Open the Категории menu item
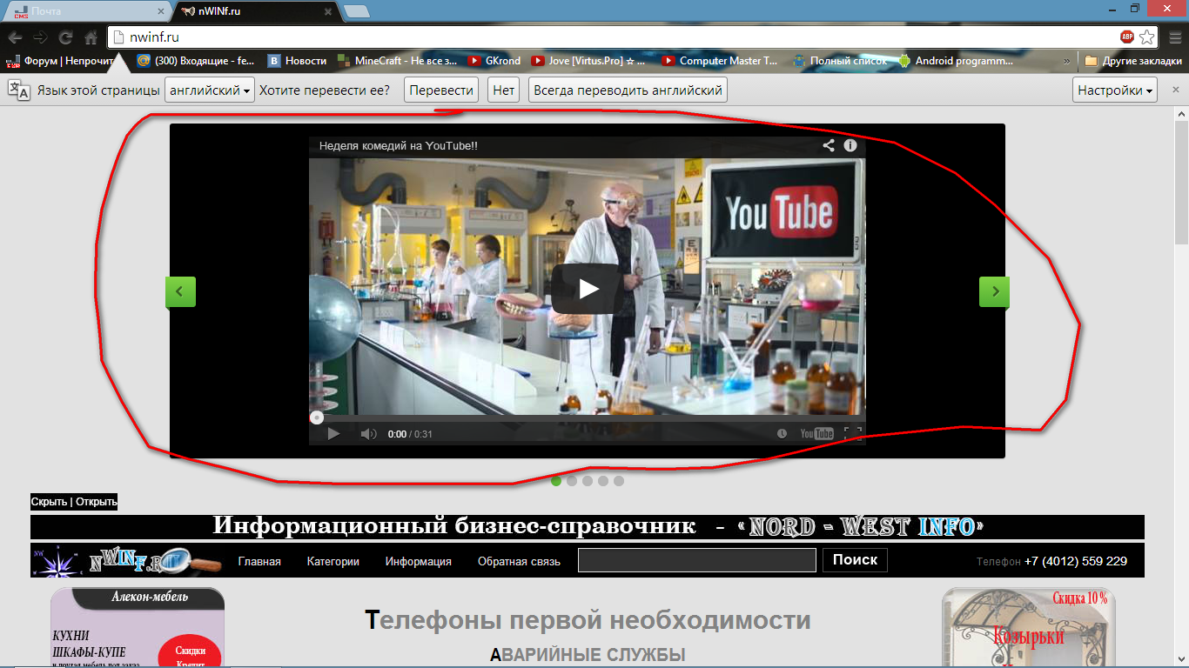Viewport: 1189px width, 668px height. [x=333, y=562]
